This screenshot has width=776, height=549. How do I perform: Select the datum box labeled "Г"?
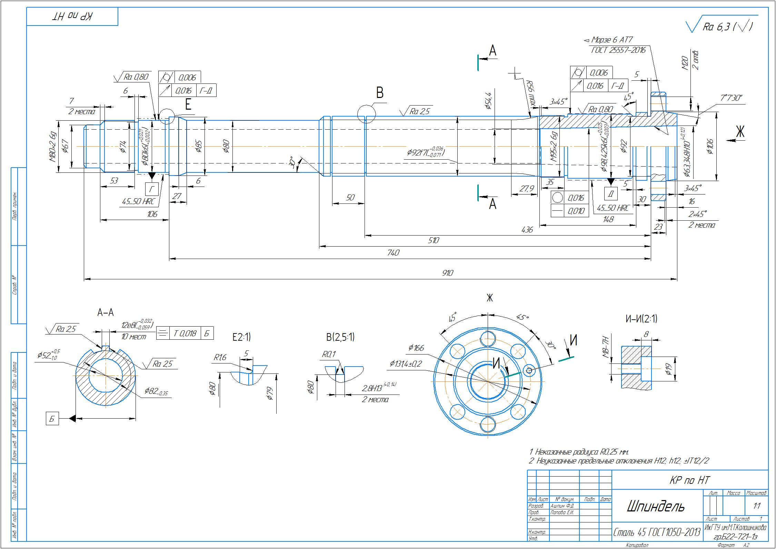[152, 190]
